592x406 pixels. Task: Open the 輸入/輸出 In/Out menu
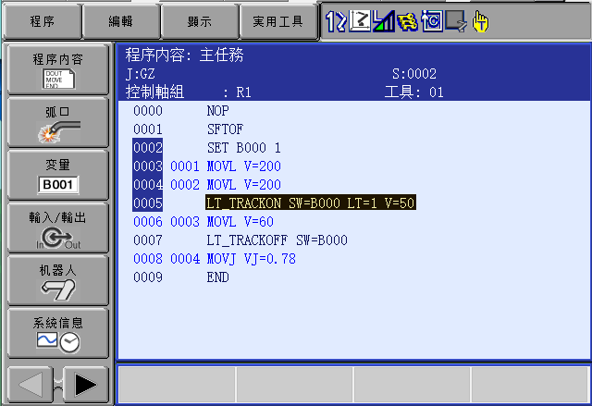(57, 229)
